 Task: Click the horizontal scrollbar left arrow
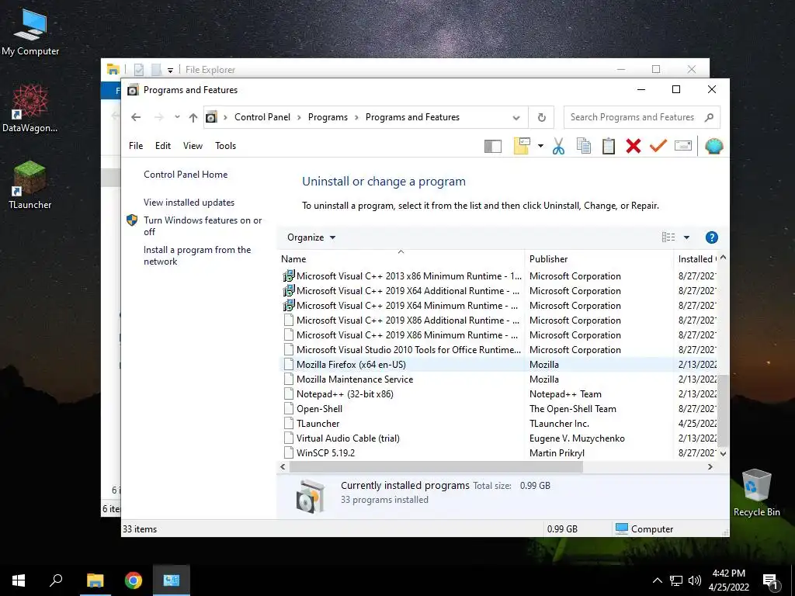tap(283, 466)
